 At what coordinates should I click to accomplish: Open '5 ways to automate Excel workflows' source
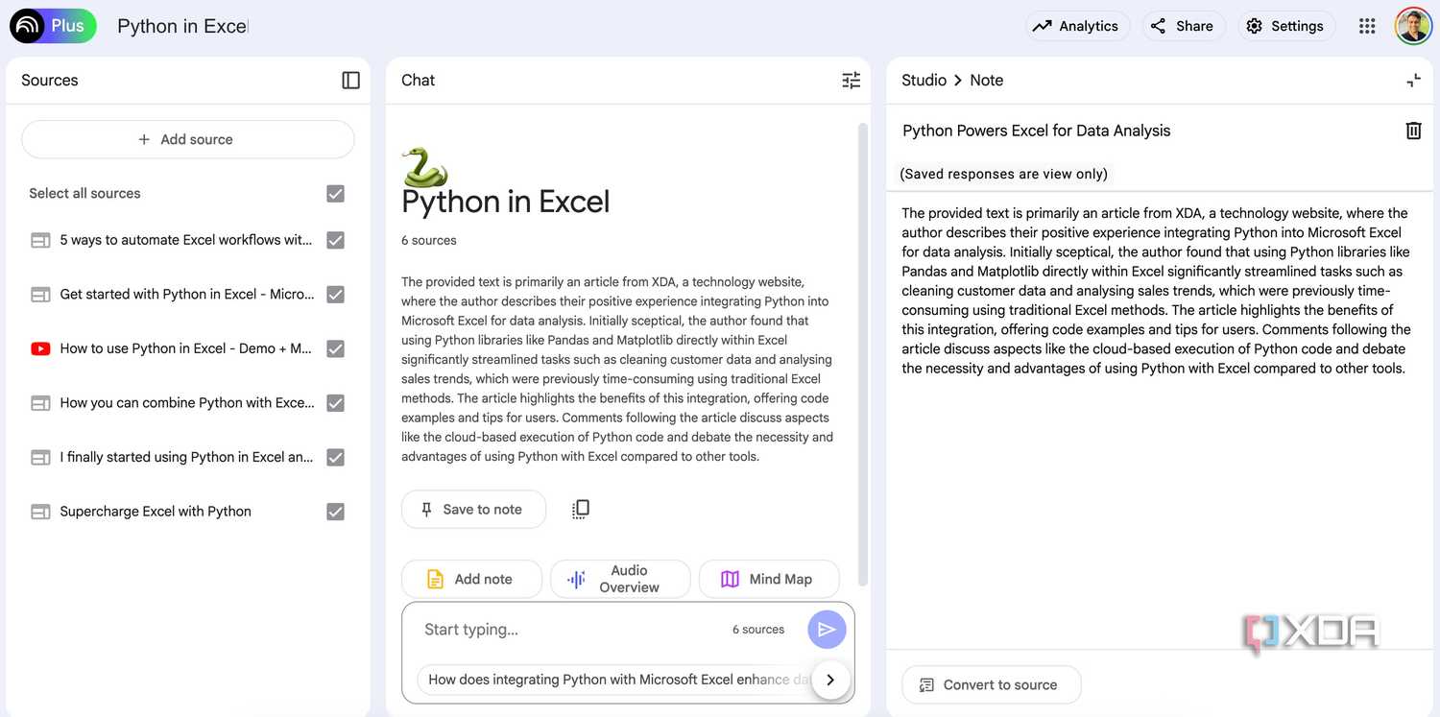pyautogui.click(x=186, y=240)
